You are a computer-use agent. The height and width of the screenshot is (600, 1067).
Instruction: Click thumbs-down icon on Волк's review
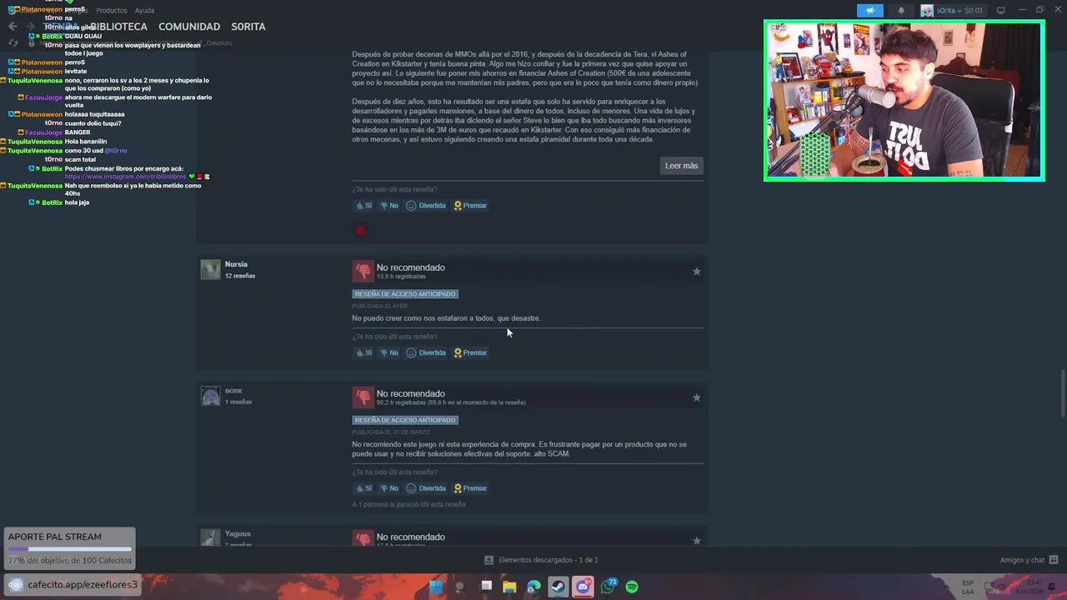pos(363,397)
